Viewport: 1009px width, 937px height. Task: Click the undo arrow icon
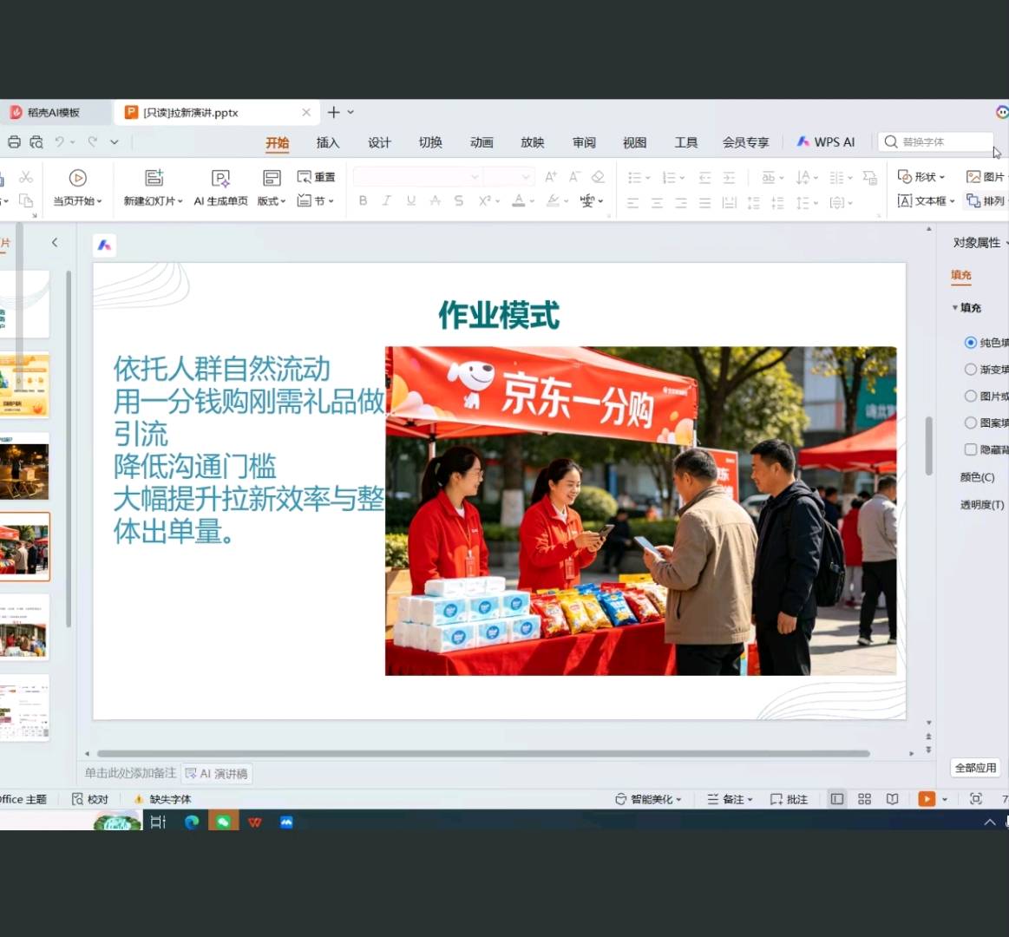(x=59, y=141)
